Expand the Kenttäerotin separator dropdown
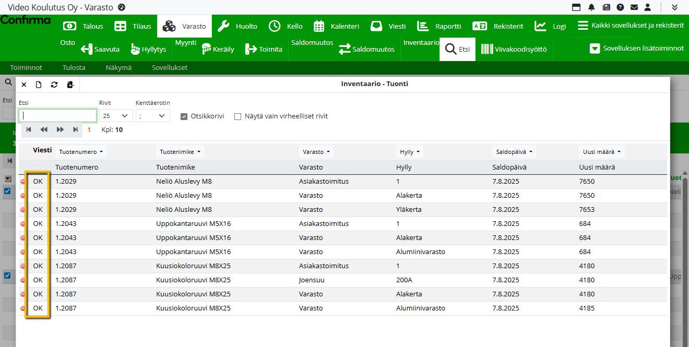This screenshot has height=347, width=689. [152, 116]
